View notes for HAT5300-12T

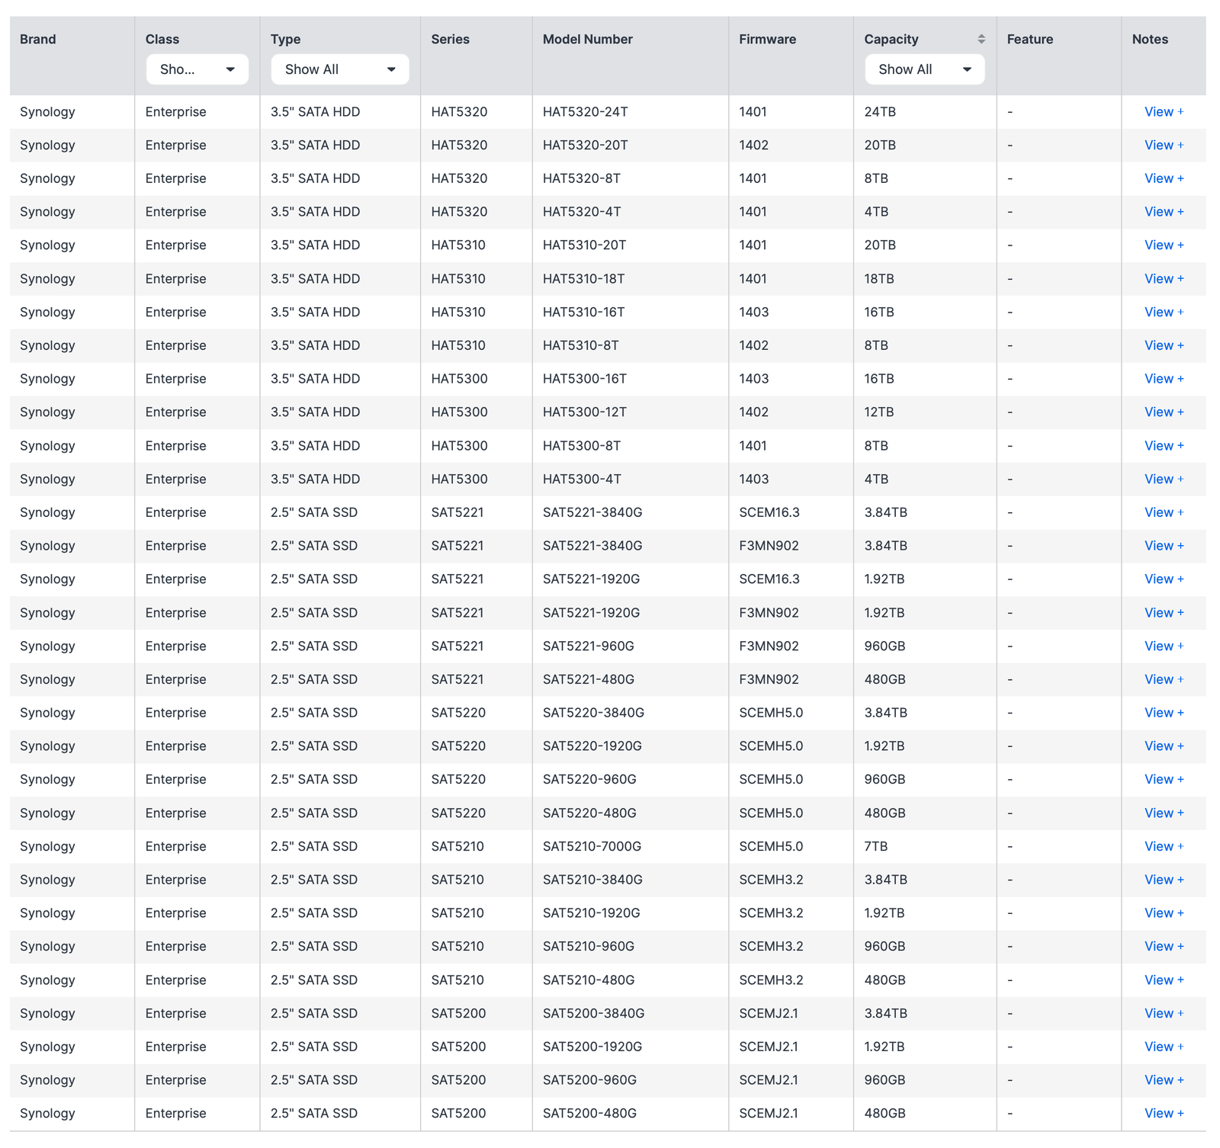click(x=1164, y=412)
